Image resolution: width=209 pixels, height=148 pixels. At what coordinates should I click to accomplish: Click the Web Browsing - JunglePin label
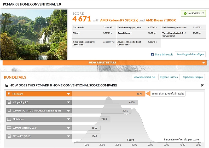coord(129,27)
